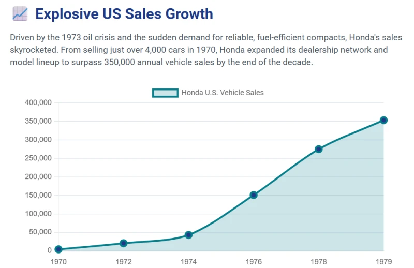Image resolution: width=414 pixels, height=268 pixels.
Task: Click the 1974 x-axis label
Action: pyautogui.click(x=188, y=262)
